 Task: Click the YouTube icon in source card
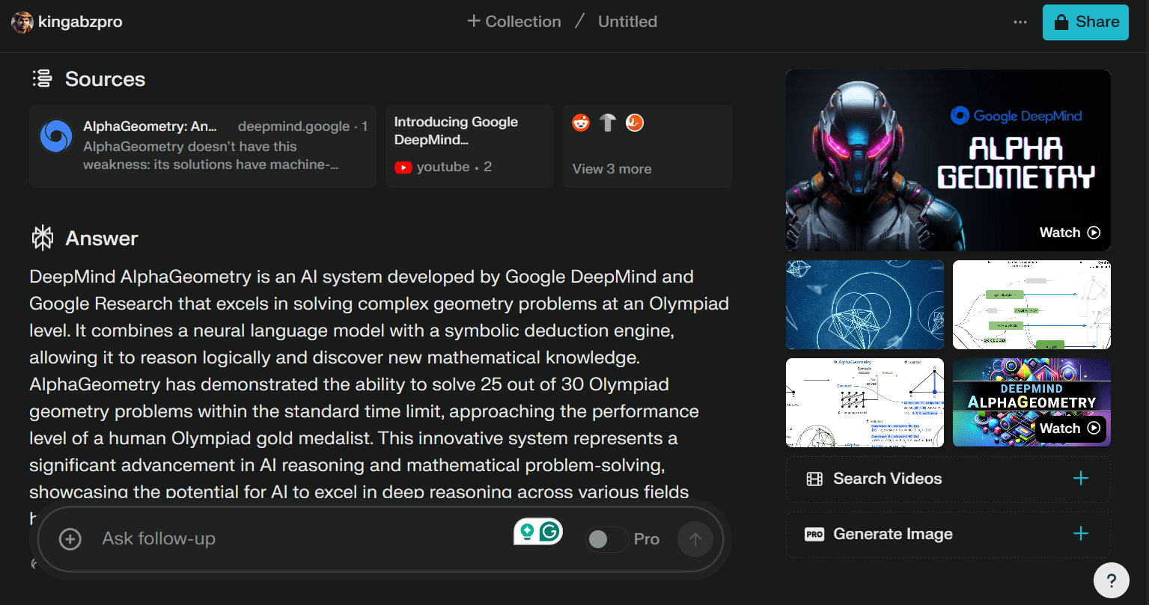[x=403, y=168]
